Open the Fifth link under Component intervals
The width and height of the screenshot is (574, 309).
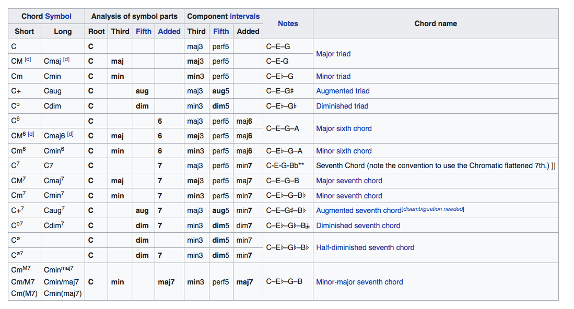point(221,31)
